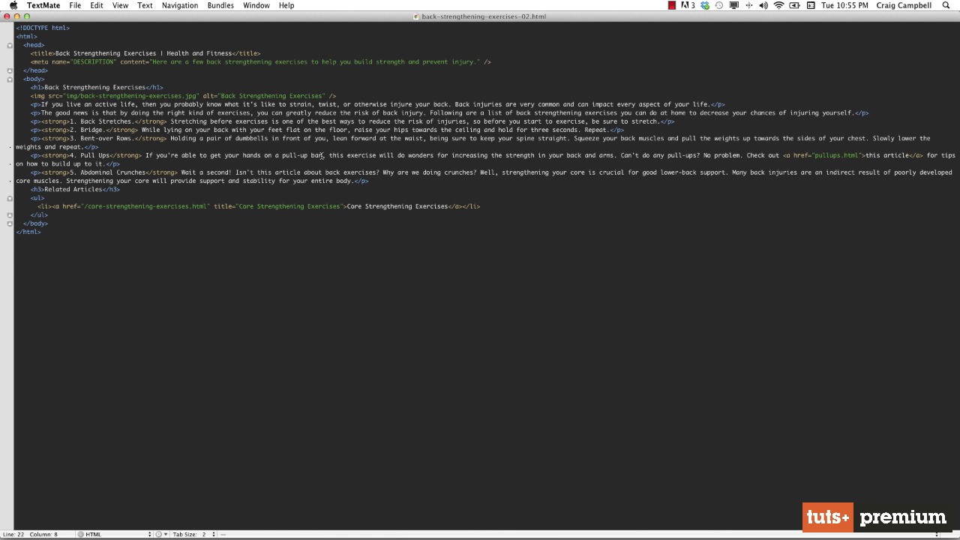Click the '2. Bridge.' strong text
This screenshot has height=540, width=960.
pyautogui.click(x=87, y=130)
